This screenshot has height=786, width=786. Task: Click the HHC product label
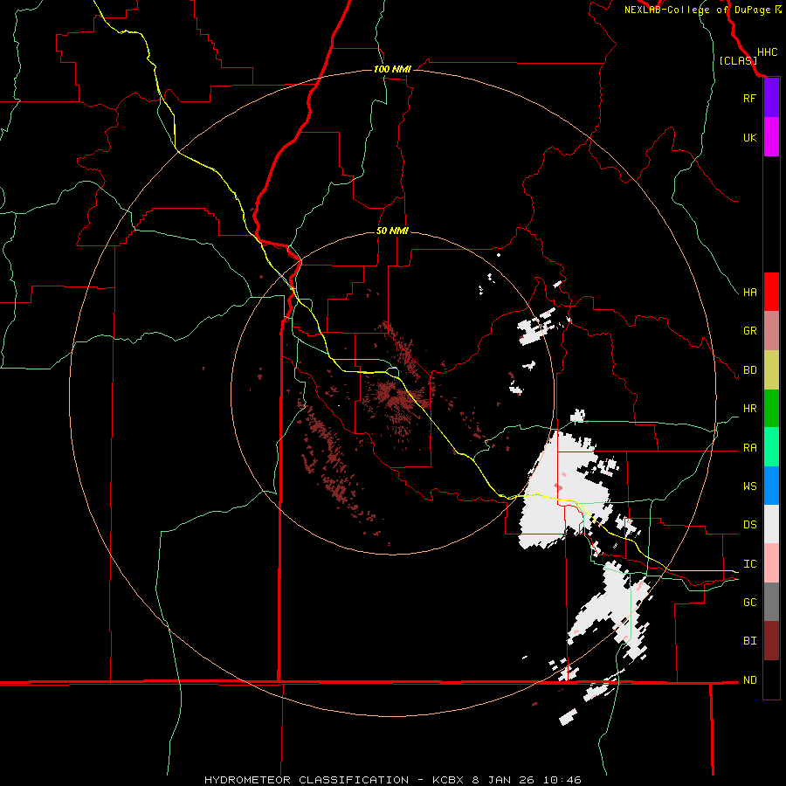point(767,52)
